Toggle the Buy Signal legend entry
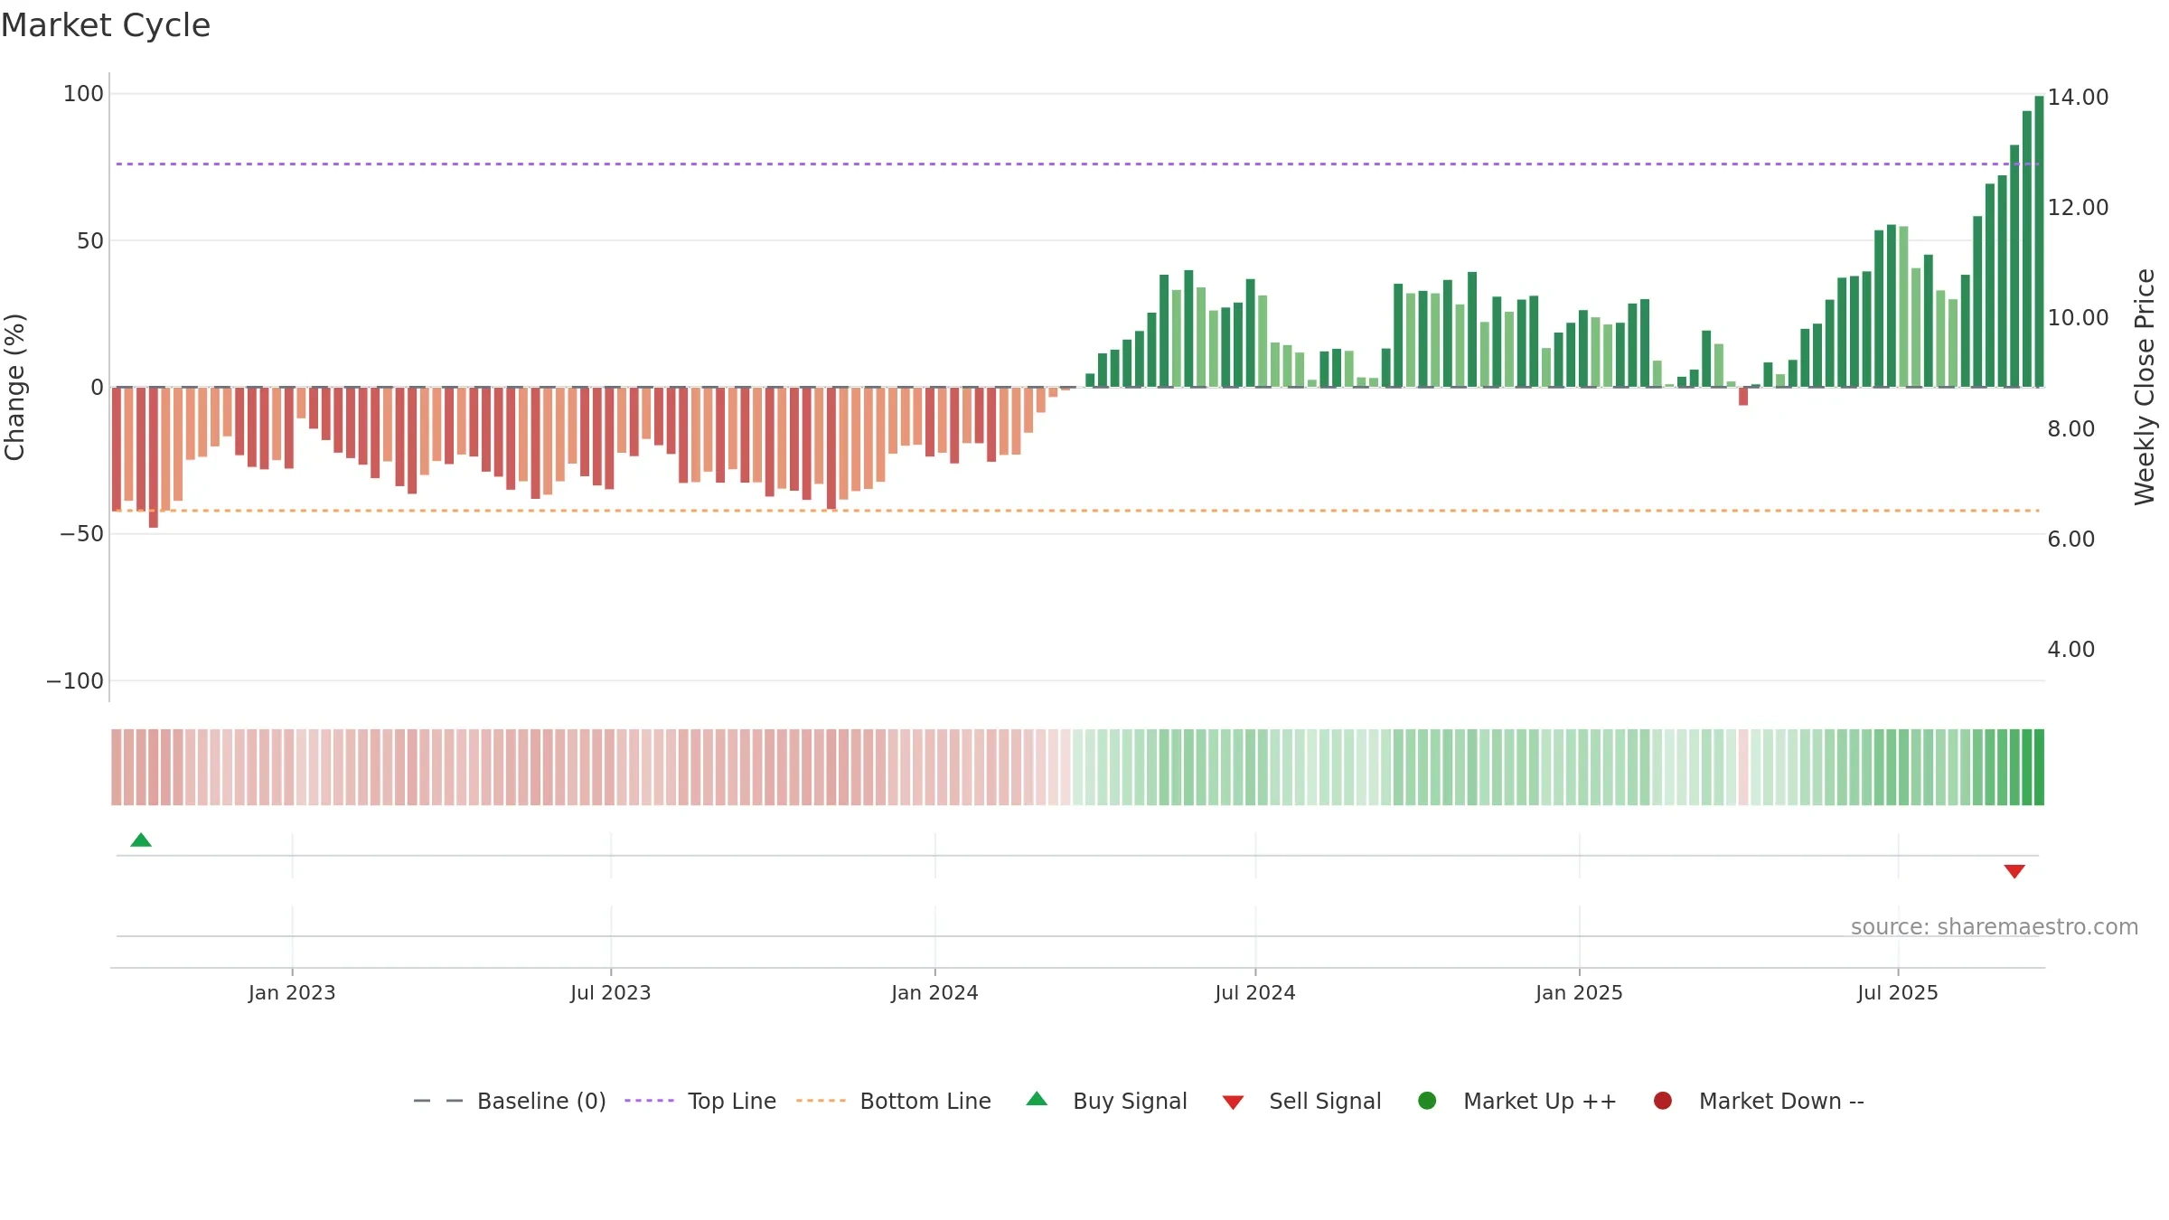 coord(1107,1101)
